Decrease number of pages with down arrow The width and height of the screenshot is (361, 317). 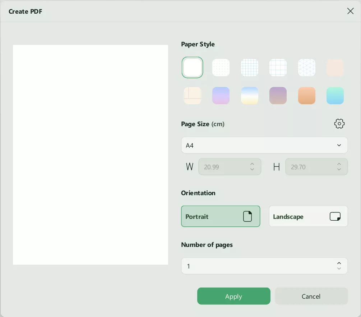[x=339, y=268]
